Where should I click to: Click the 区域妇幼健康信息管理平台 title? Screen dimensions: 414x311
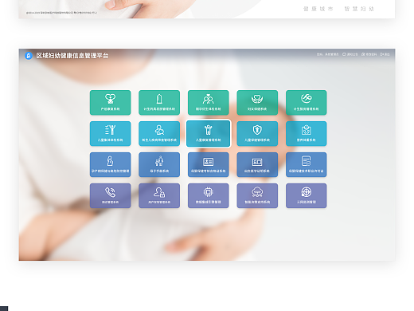(x=72, y=56)
